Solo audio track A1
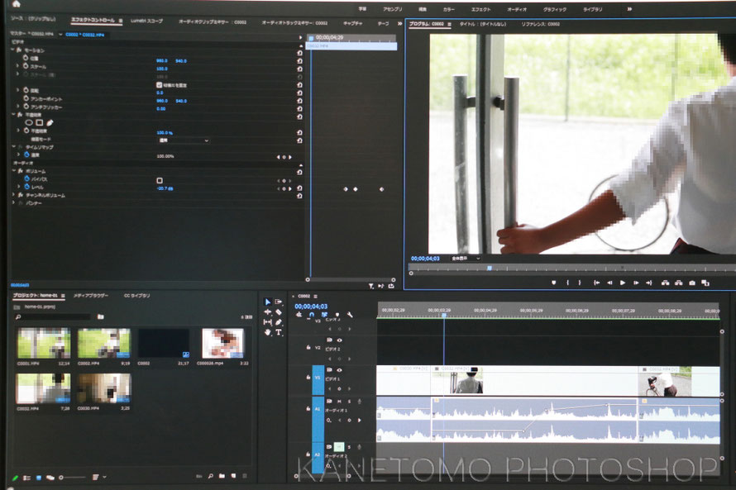Image resolution: width=736 pixels, height=490 pixels. [x=349, y=402]
